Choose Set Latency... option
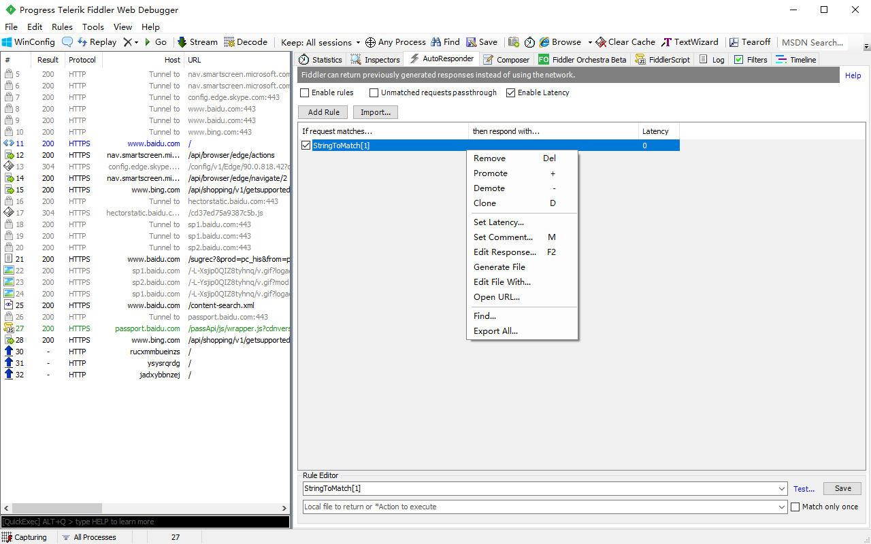The width and height of the screenshot is (871, 544). pyautogui.click(x=522, y=222)
